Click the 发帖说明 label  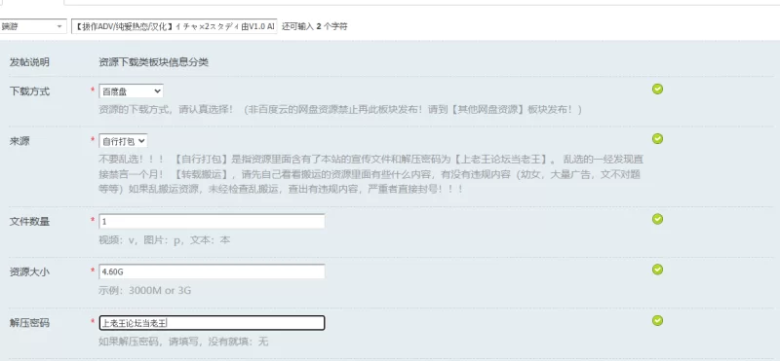[29, 62]
